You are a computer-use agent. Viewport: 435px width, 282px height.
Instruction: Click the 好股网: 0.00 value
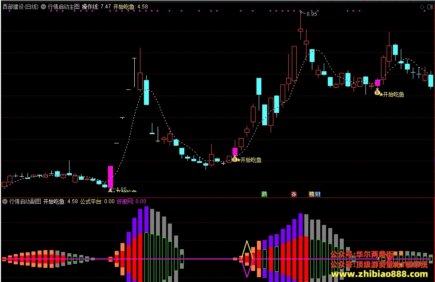(131, 201)
